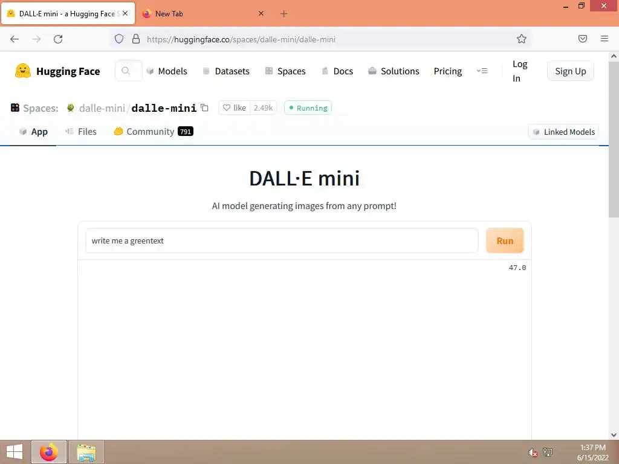Click the dalle-mini organization avatar icon
The height and width of the screenshot is (464, 619).
[x=70, y=108]
